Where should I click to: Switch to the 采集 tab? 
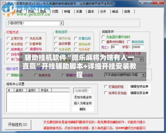click(x=79, y=12)
